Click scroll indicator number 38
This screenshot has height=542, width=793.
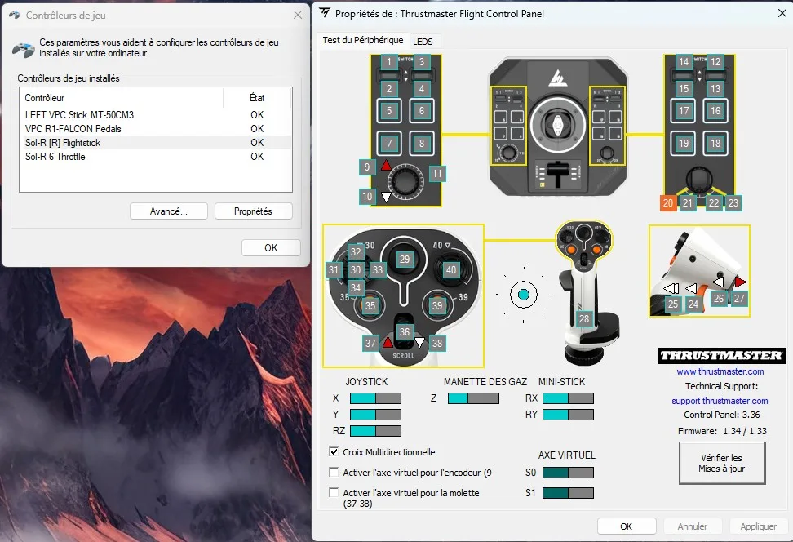tap(437, 344)
